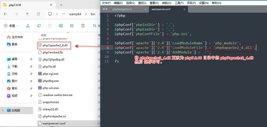Click the pin icon next to 音乐
The width and height of the screenshot is (267, 127).
[x=31, y=89]
